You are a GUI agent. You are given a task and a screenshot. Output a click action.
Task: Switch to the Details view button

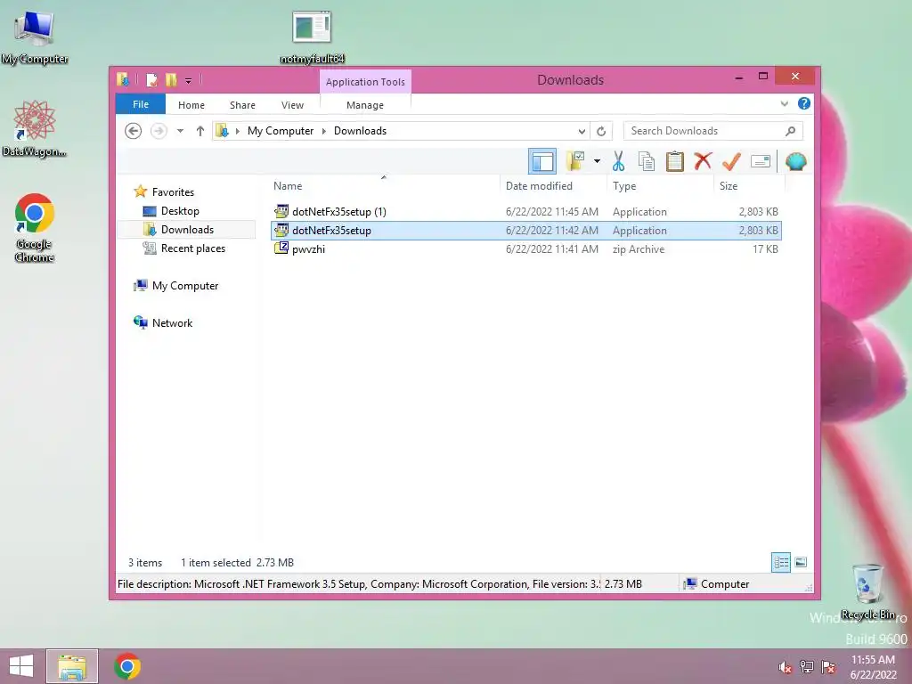(x=780, y=562)
